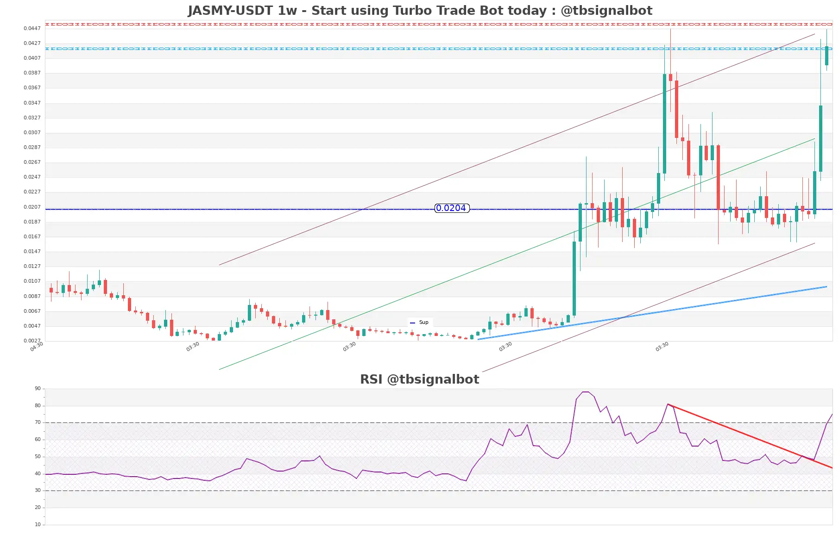Click the 04:30 time axis label
The image size is (839, 559).
[x=37, y=347]
